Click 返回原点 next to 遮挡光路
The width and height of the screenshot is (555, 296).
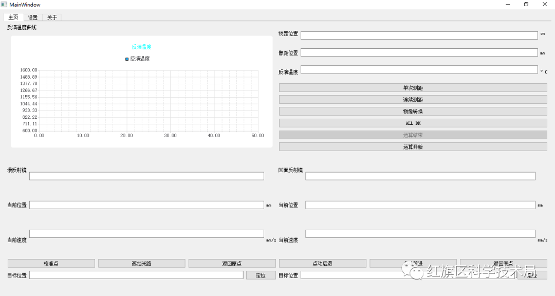232,264
